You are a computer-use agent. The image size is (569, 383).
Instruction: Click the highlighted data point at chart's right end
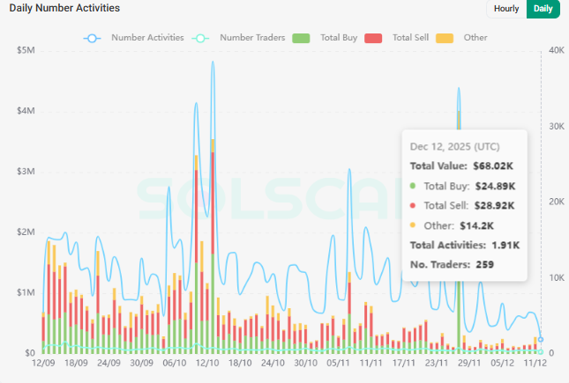[x=541, y=339]
